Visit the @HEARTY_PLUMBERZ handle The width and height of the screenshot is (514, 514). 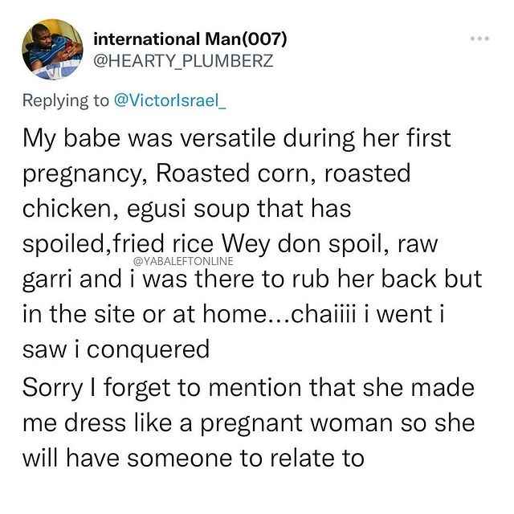[x=183, y=61]
